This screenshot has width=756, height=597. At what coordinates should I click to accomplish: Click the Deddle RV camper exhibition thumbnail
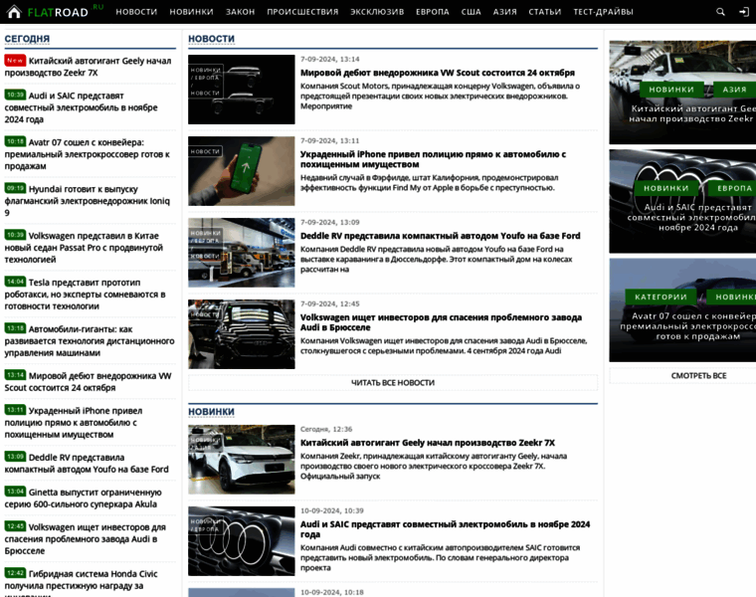coord(241,252)
